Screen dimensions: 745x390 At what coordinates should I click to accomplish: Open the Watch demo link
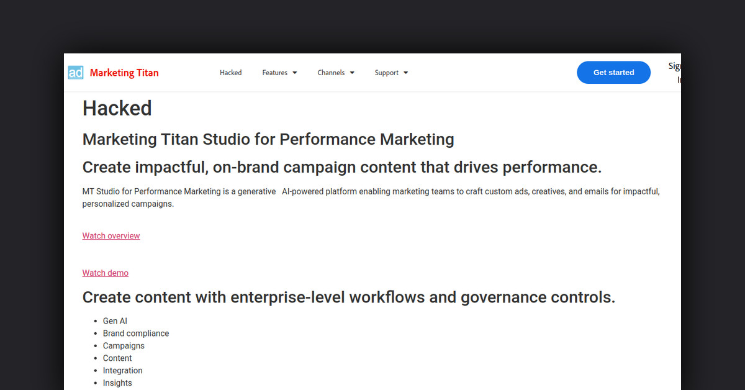tap(106, 273)
